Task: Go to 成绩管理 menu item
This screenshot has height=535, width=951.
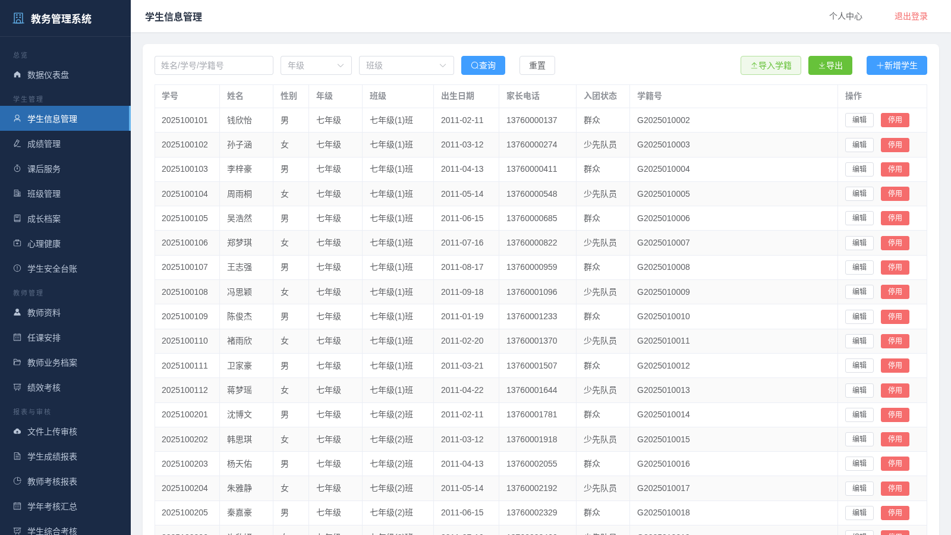Action: pos(65,144)
